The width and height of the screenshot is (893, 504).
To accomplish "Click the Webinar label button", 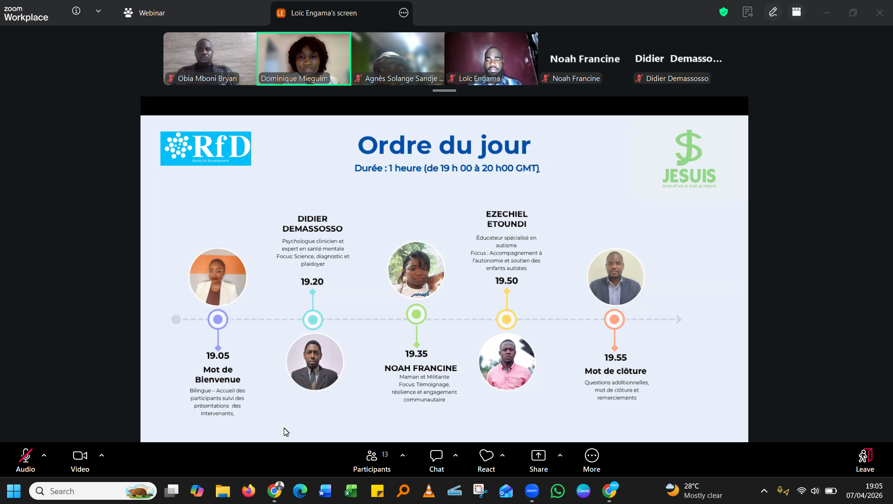I will [x=144, y=13].
